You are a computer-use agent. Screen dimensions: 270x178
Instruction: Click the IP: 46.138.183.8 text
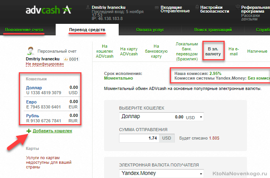[107, 18]
